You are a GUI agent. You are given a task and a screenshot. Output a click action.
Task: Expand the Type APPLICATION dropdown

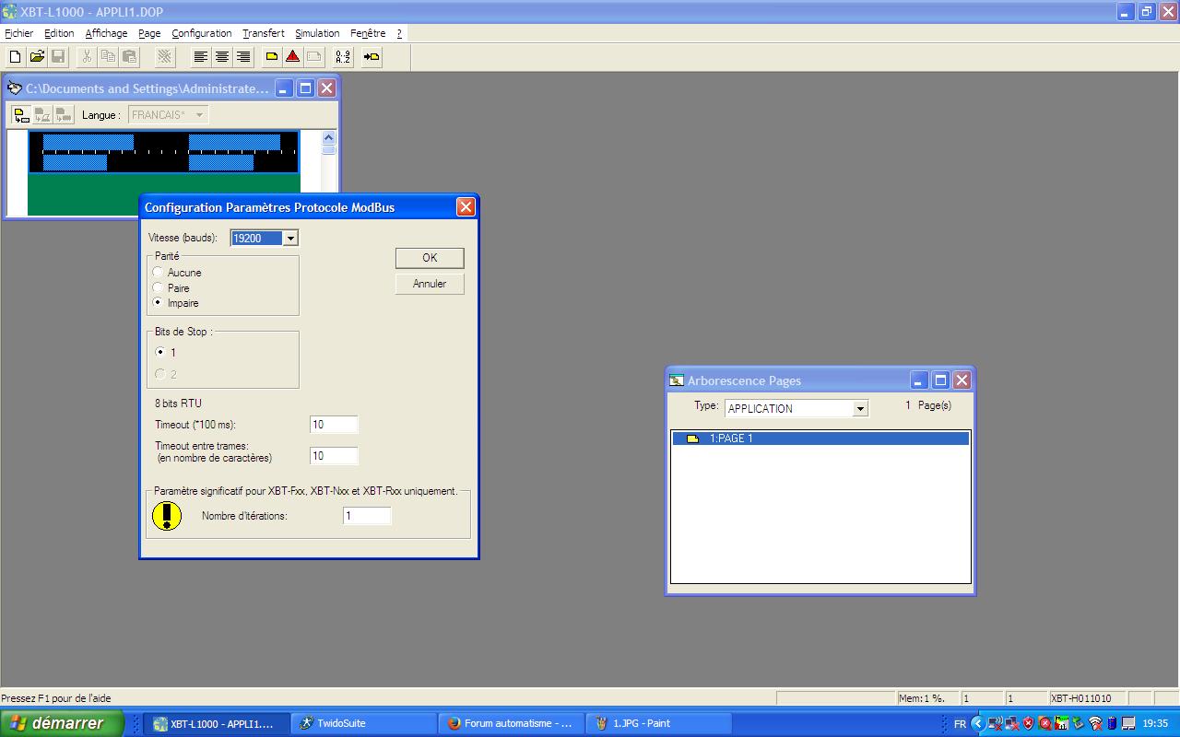click(860, 409)
